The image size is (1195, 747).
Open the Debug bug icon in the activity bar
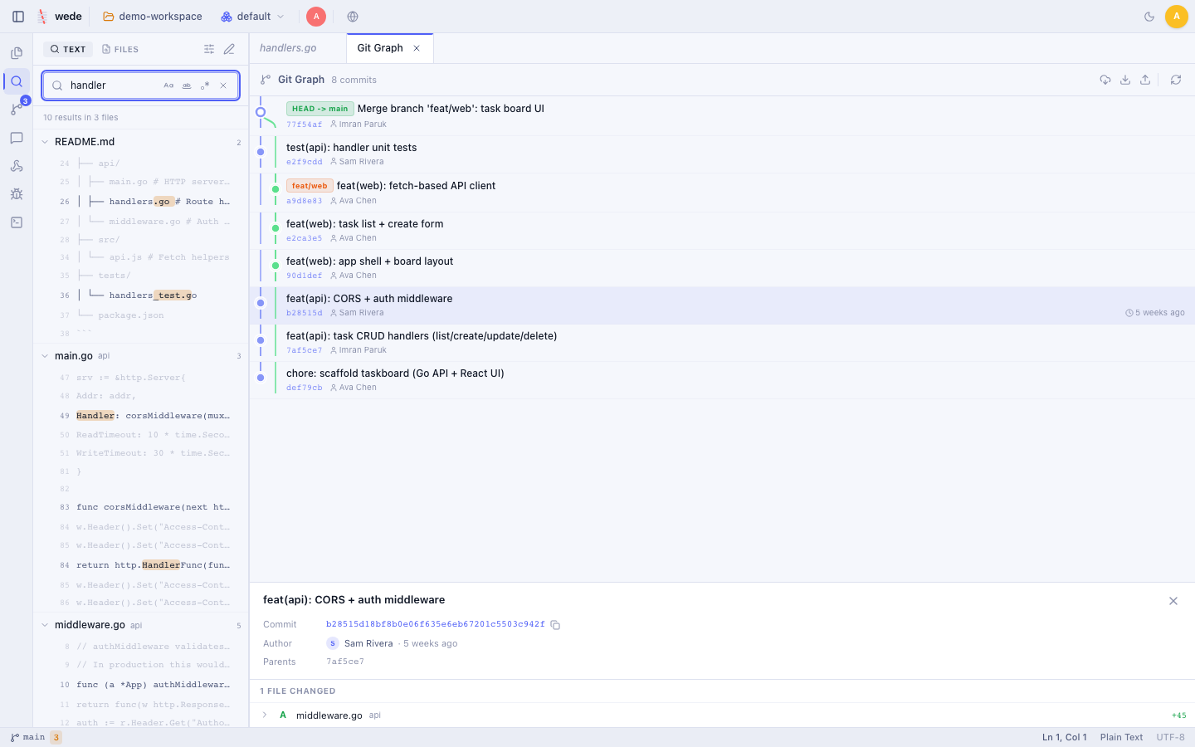point(17,194)
